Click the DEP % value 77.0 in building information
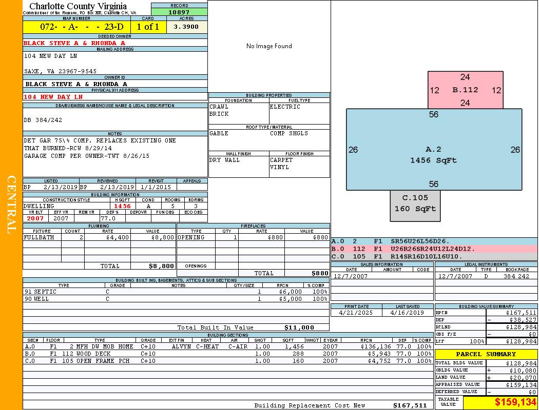The image size is (539, 410). (x=108, y=218)
